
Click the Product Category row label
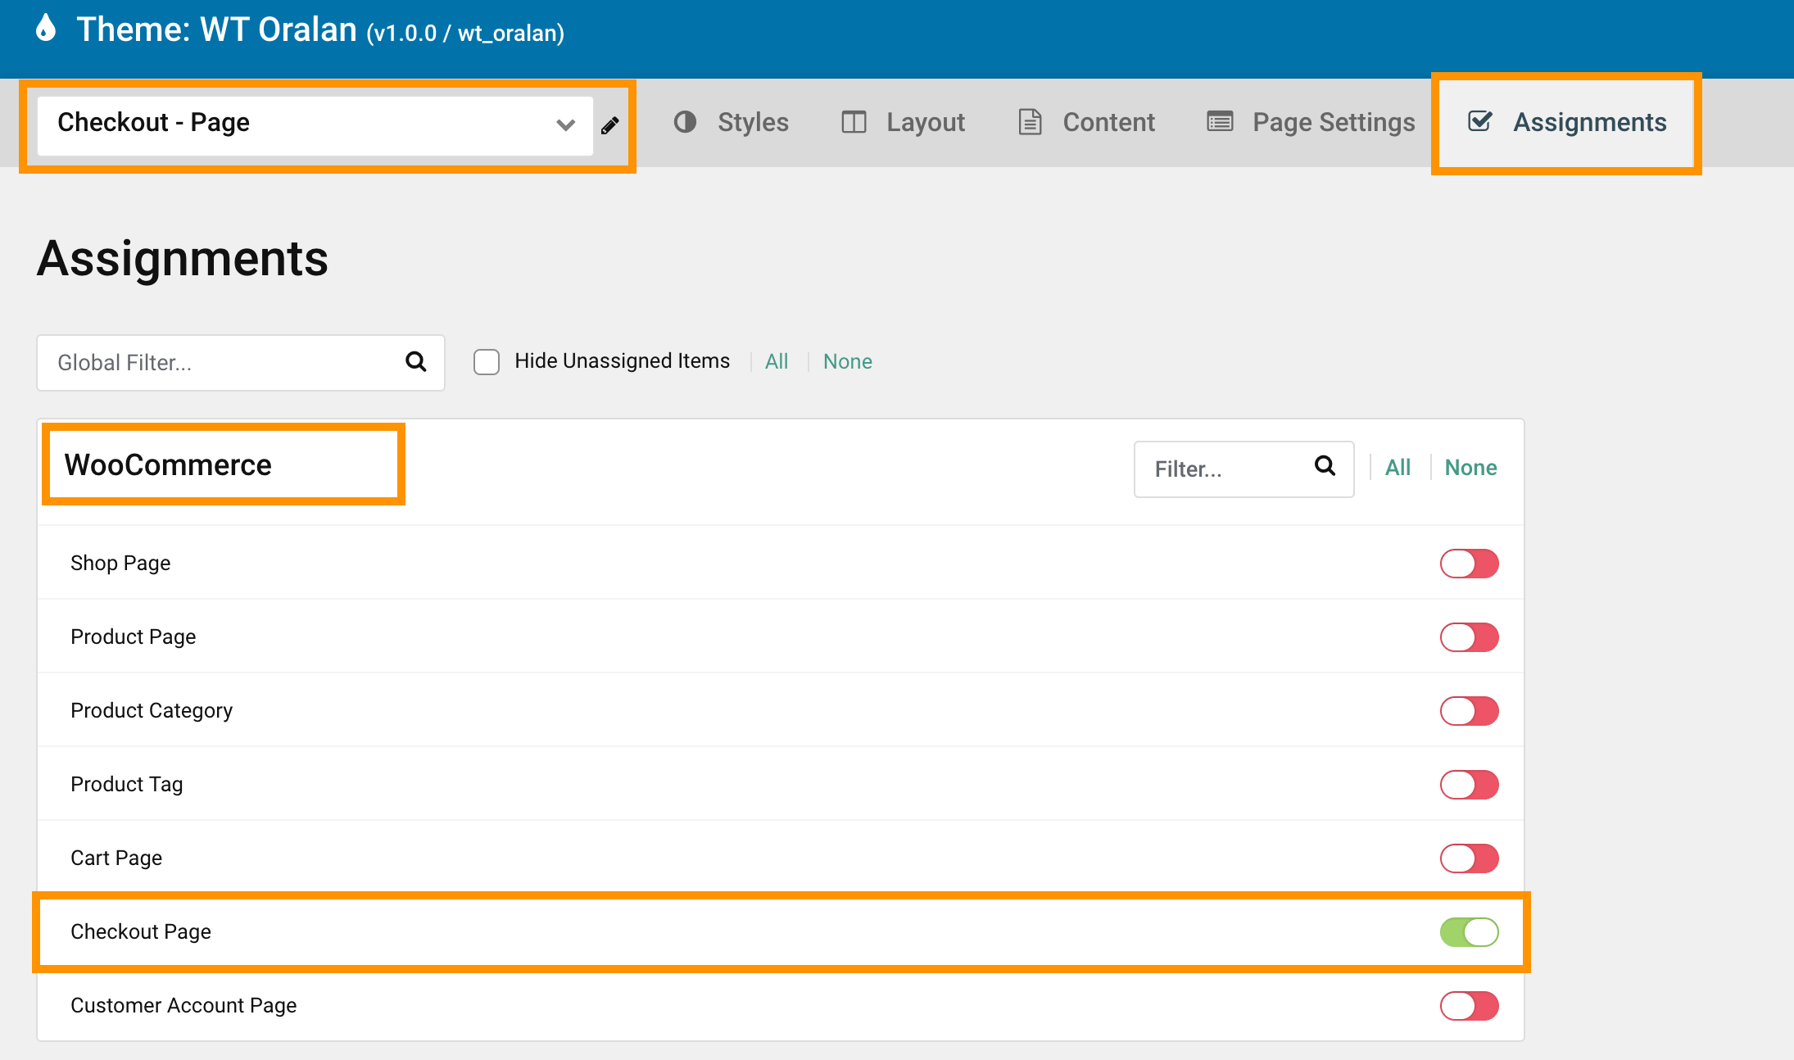click(x=152, y=711)
